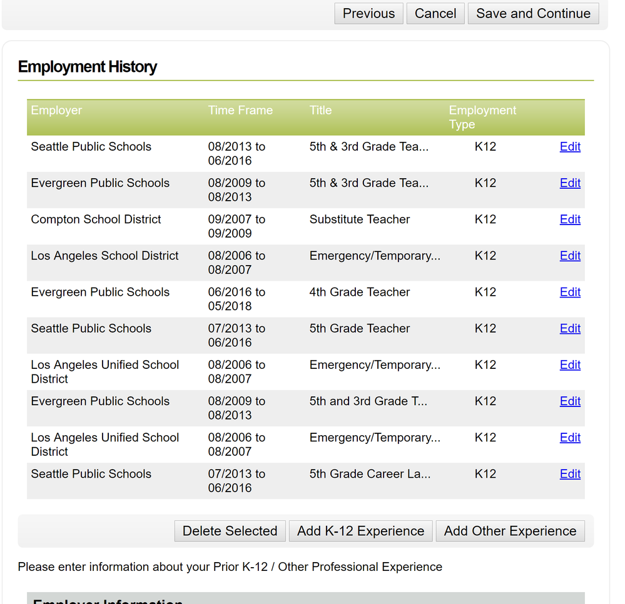Click the Employment History heading

[88, 66]
